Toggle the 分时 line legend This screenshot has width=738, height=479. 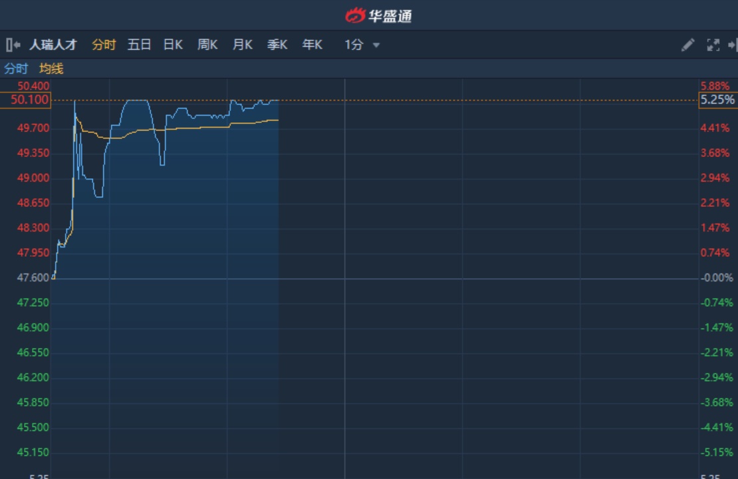point(16,69)
